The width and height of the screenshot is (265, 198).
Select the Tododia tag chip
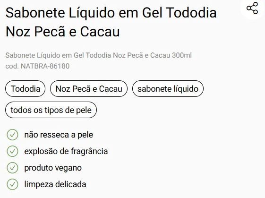click(26, 88)
